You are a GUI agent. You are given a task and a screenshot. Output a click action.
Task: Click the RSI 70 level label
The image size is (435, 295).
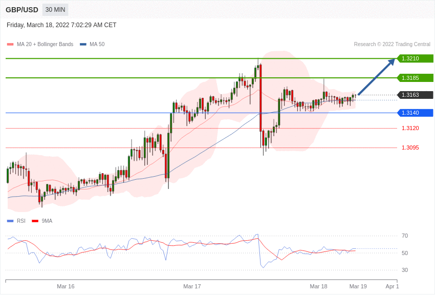[x=405, y=236]
